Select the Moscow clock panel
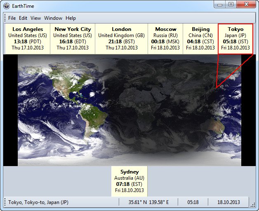The width and height of the screenshot is (259, 211). pyautogui.click(x=165, y=39)
